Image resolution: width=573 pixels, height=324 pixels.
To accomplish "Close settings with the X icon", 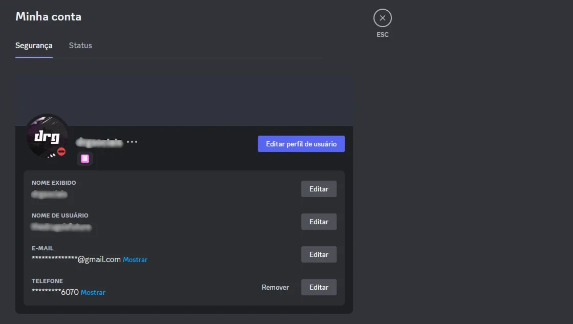I will pos(382,18).
